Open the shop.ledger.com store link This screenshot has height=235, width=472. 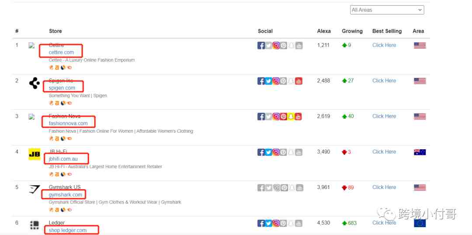coord(67,230)
